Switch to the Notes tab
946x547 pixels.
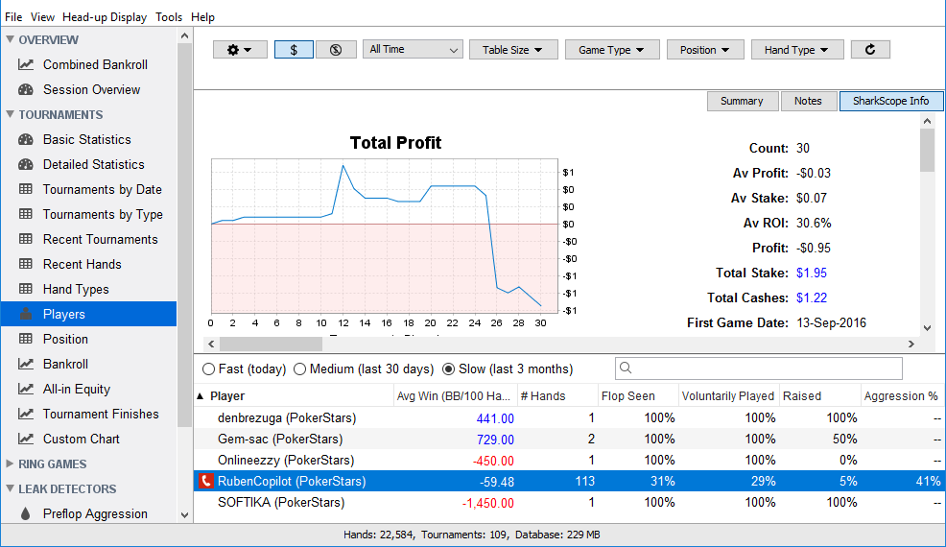(x=808, y=101)
